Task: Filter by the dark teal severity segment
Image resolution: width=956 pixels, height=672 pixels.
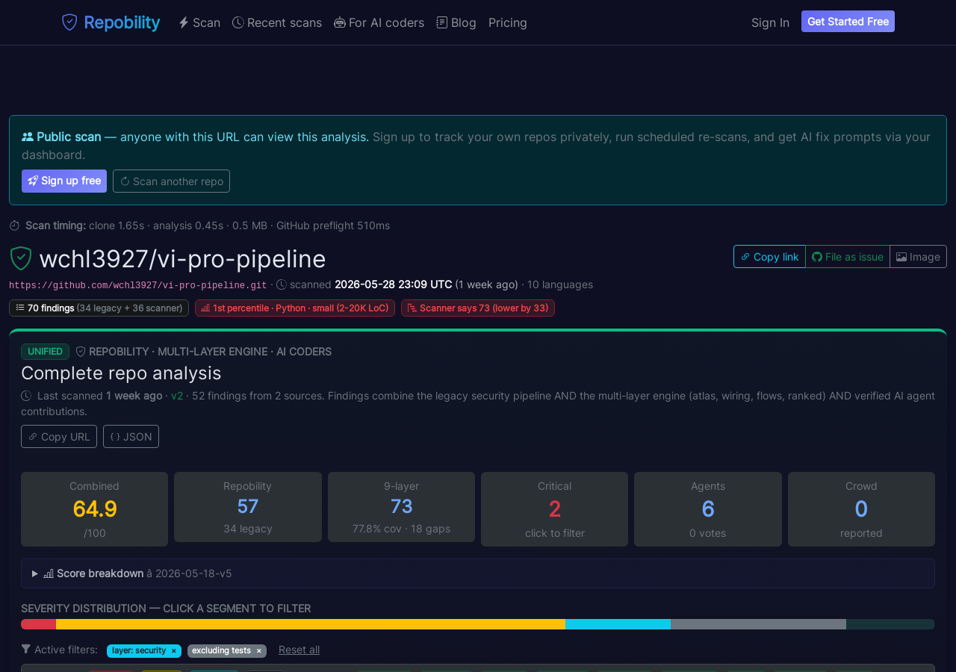Action: tap(890, 624)
